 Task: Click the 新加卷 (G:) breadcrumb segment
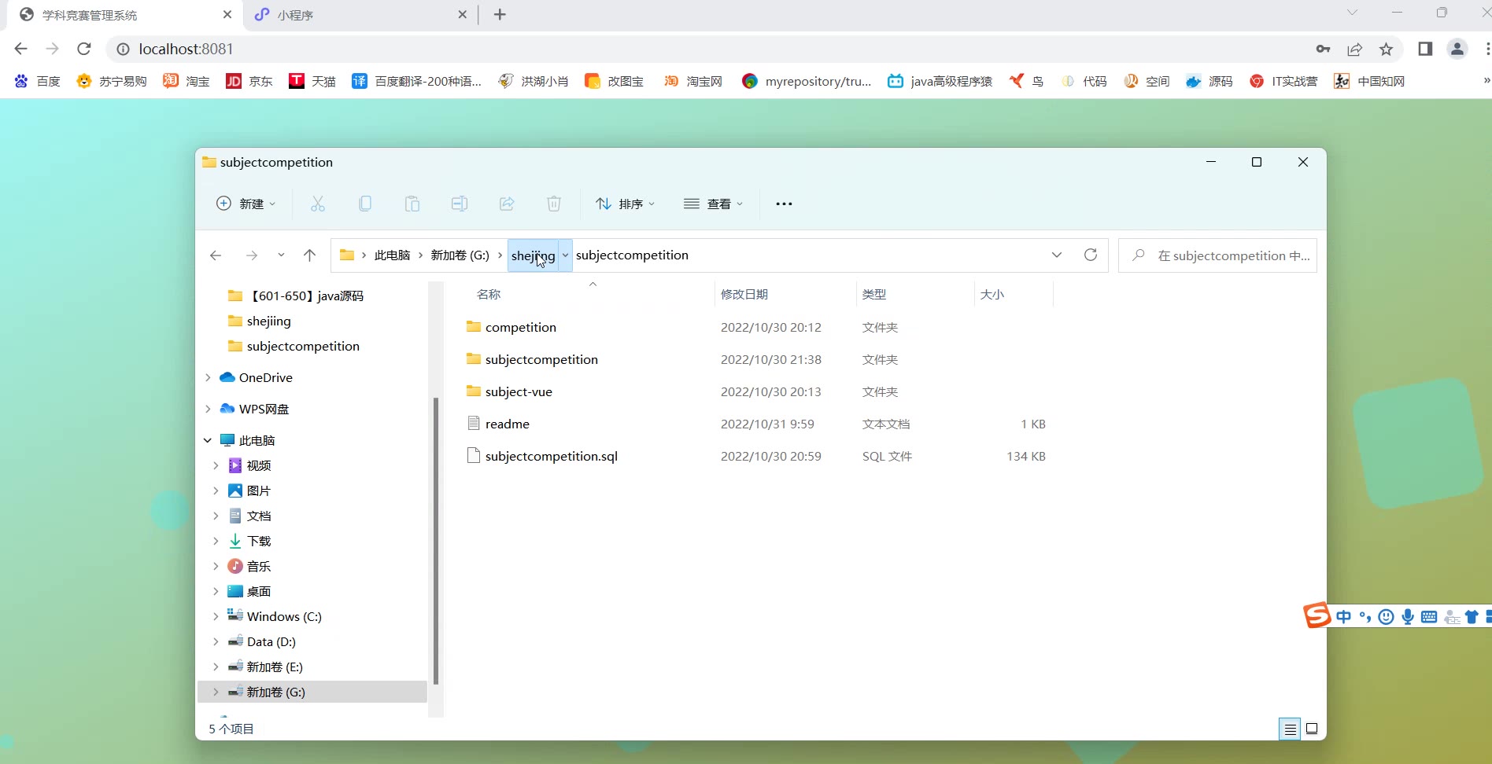pyautogui.click(x=460, y=255)
